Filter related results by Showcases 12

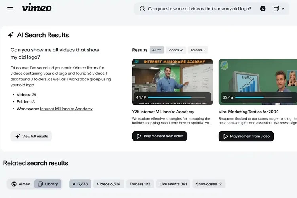pyautogui.click(x=209, y=184)
